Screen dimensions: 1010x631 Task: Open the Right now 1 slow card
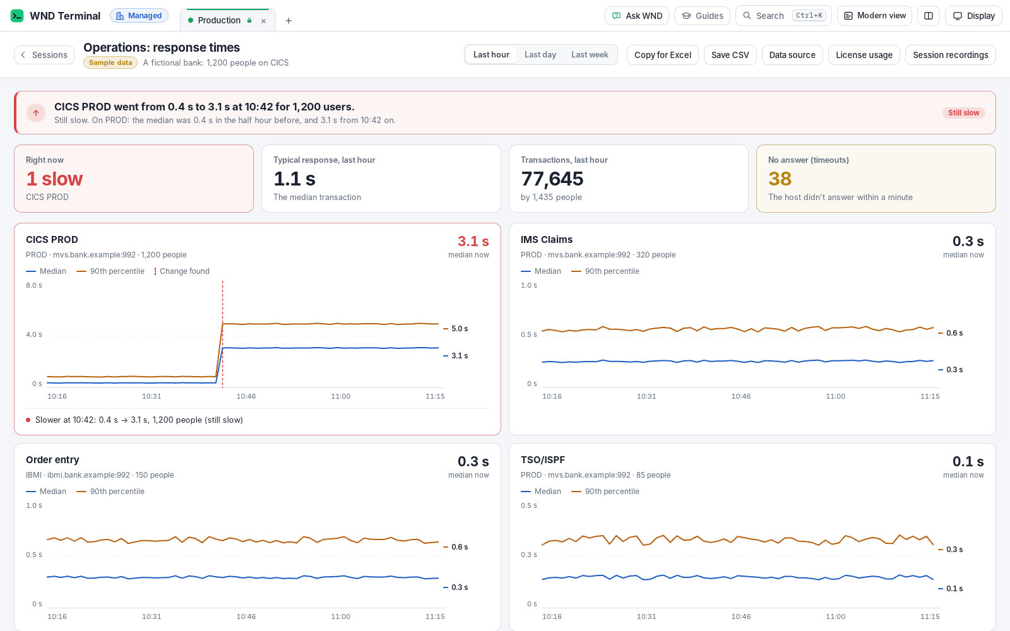click(x=134, y=179)
